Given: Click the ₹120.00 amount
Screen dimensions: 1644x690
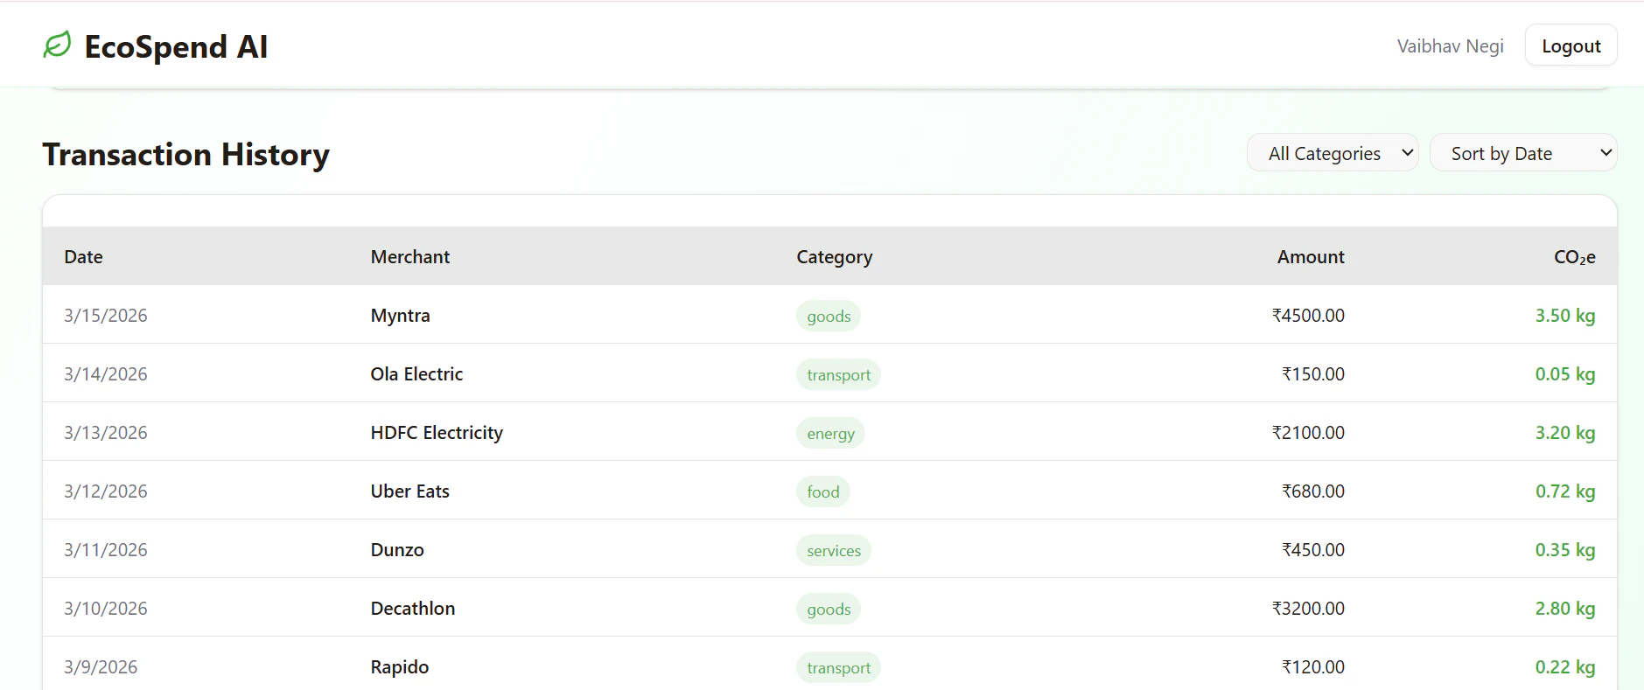Looking at the screenshot, I should point(1313,667).
